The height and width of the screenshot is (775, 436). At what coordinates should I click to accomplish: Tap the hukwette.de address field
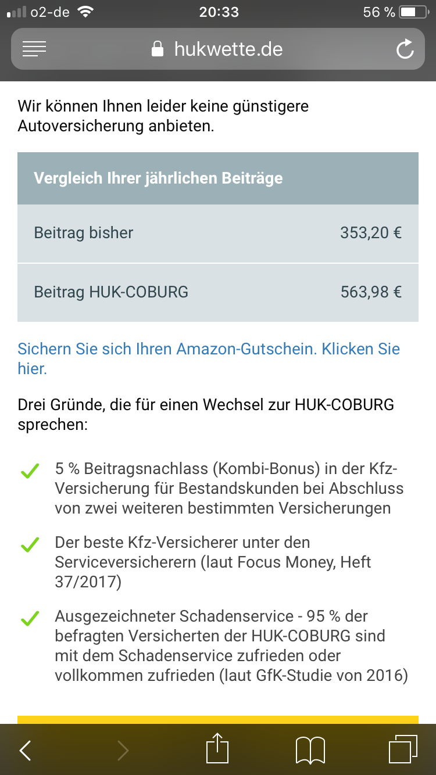[x=228, y=49]
